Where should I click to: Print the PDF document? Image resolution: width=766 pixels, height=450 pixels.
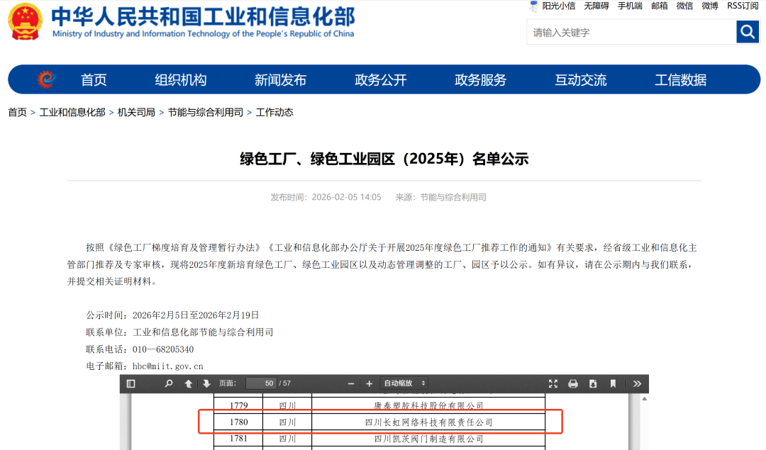pyautogui.click(x=572, y=383)
